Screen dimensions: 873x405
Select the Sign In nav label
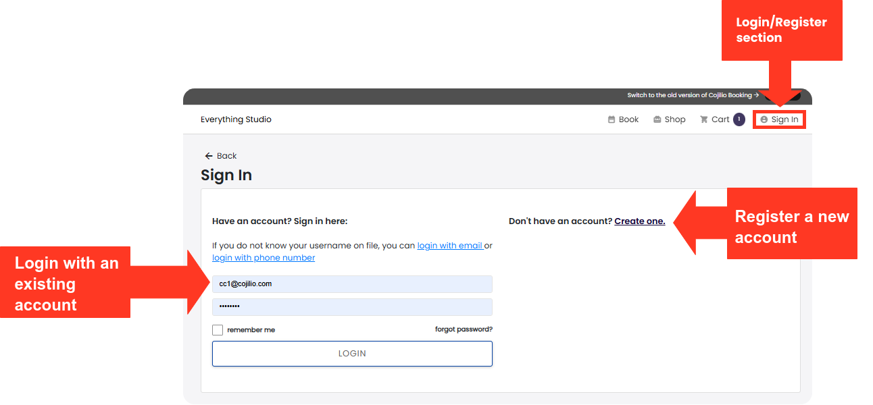click(x=784, y=119)
